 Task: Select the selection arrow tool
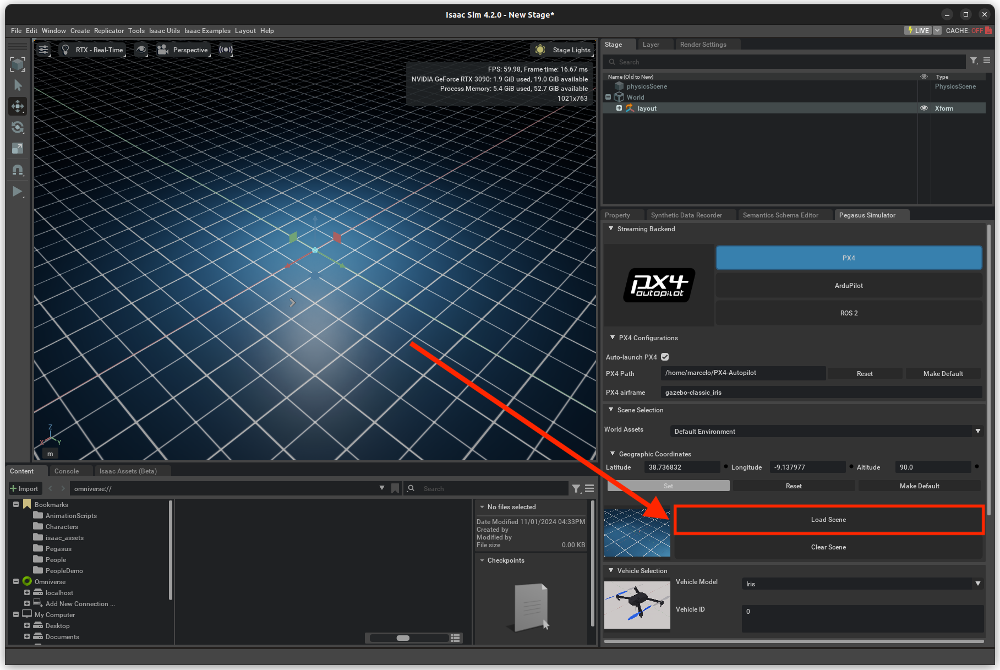[18, 85]
